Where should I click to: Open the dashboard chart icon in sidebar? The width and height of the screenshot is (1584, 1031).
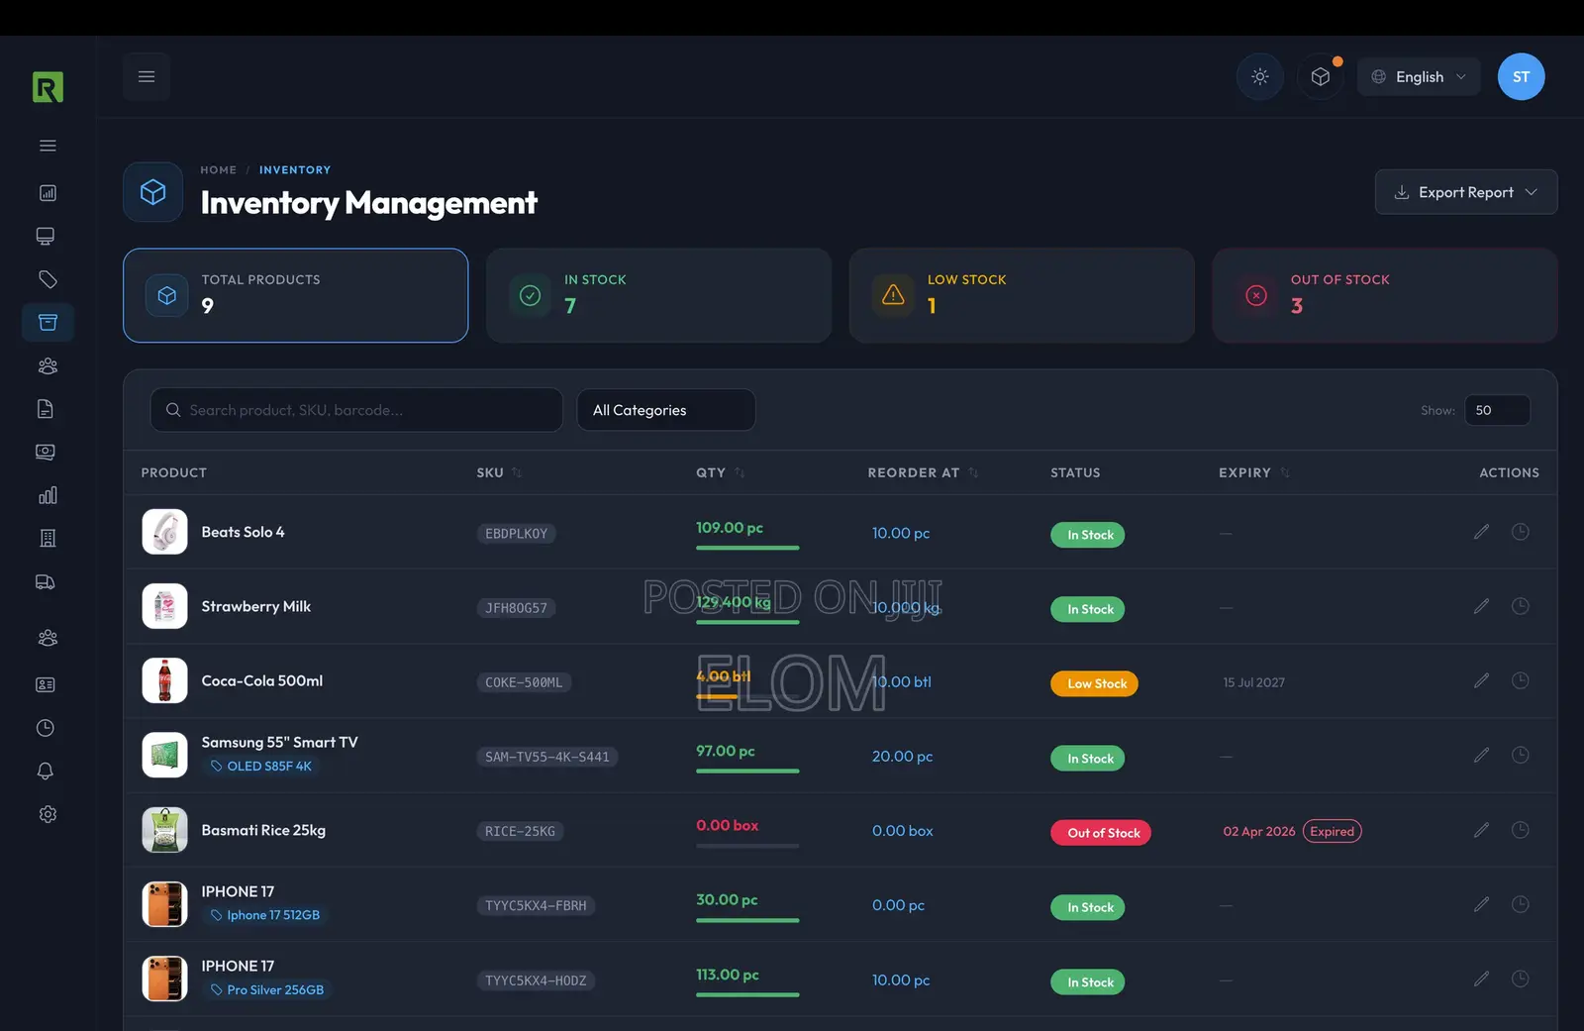coord(48,193)
